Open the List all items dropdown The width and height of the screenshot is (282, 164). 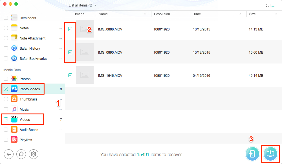point(82,5)
